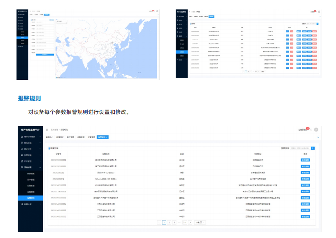Click 修改规则 for the 甘肃省 row
The image size is (336, 238).
pos(305,173)
